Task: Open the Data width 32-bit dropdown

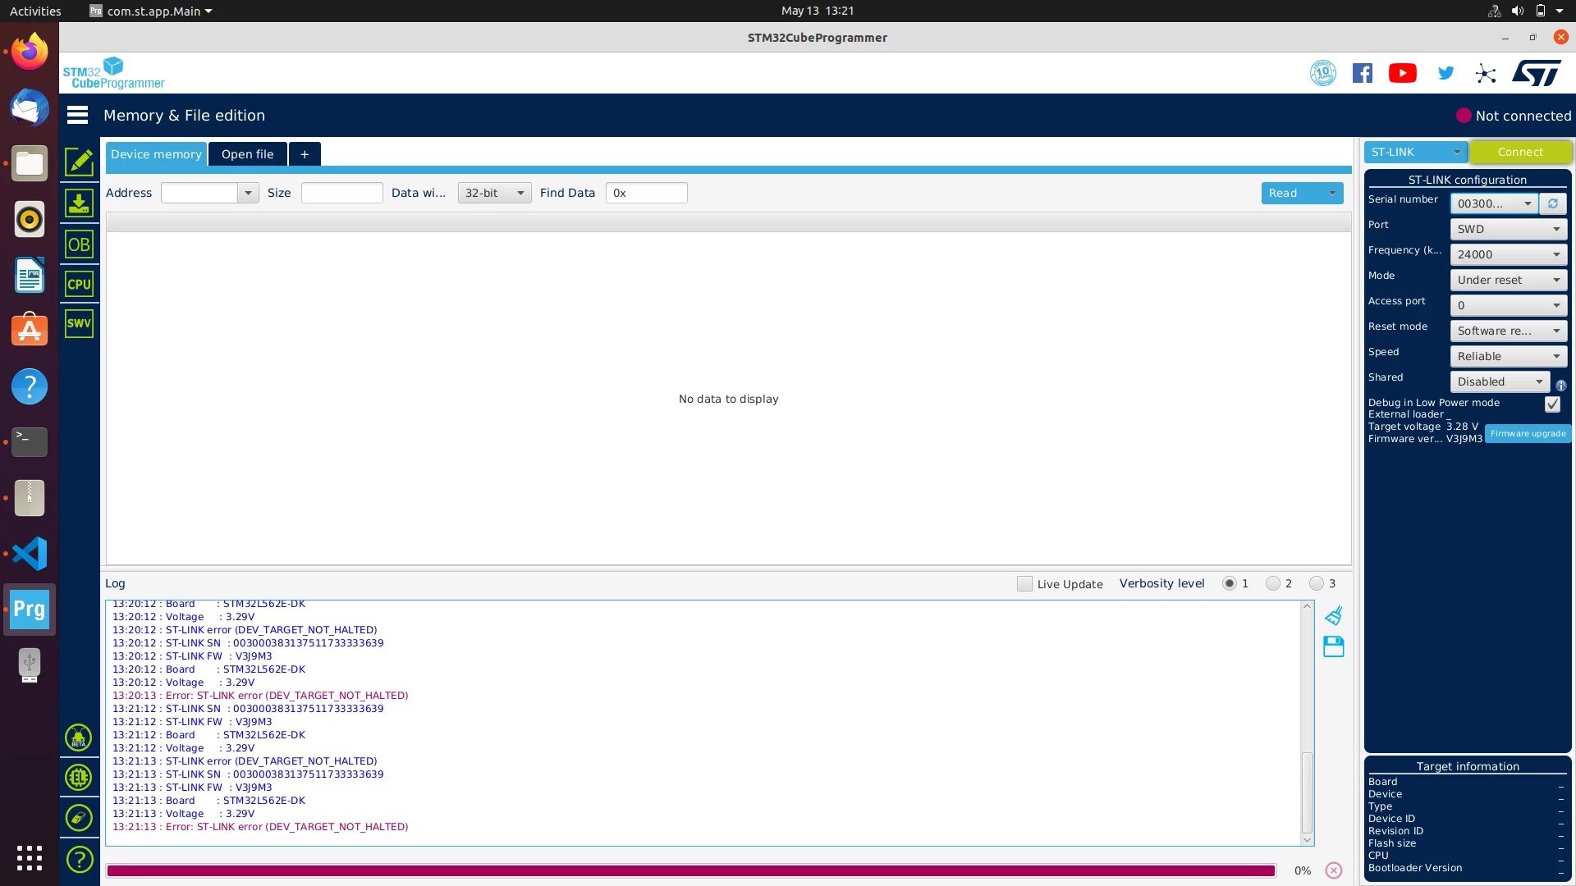Action: point(494,193)
